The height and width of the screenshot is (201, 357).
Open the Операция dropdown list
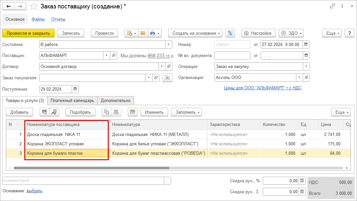(x=306, y=66)
